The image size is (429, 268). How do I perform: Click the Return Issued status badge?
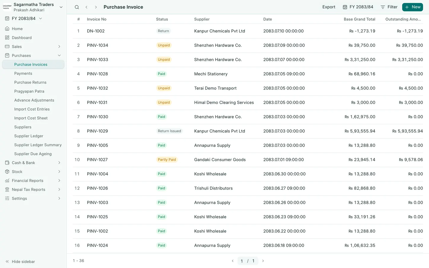coord(169,131)
